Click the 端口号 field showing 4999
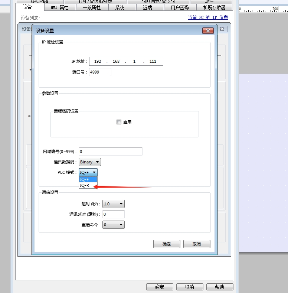The height and width of the screenshot is (293, 288). pos(100,72)
